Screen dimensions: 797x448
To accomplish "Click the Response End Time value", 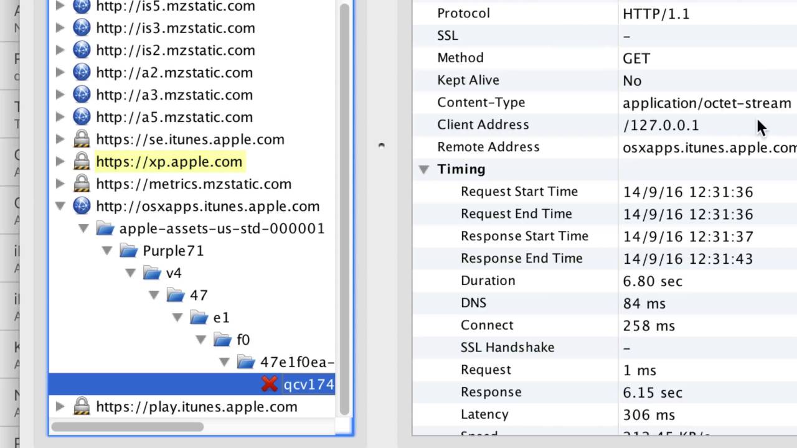I will point(688,259).
